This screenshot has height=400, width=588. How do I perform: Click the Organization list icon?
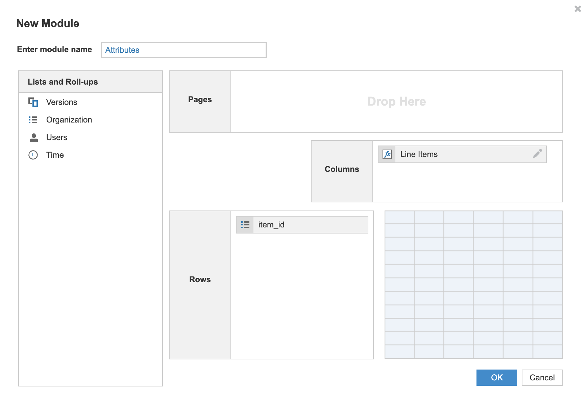click(x=33, y=119)
